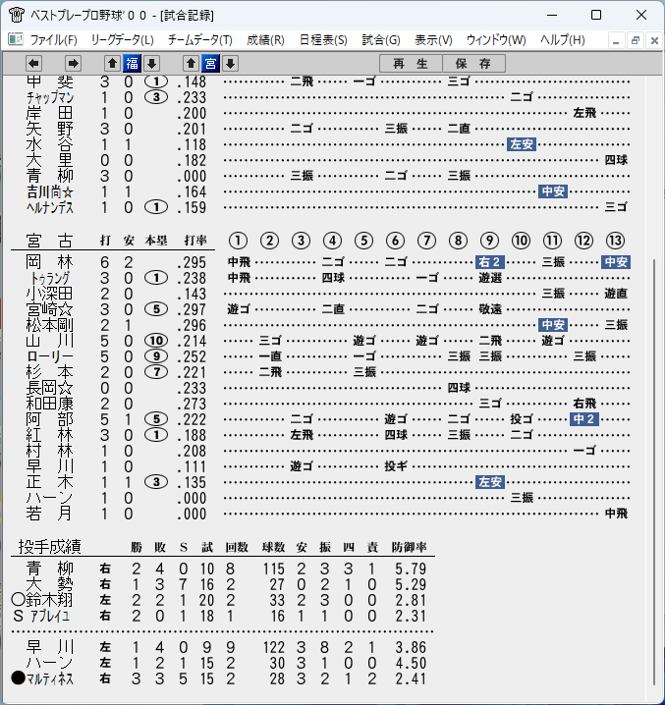Viewport: 665px width, 705px height.
Task: Select the blue 福 team icon
Action: click(133, 64)
